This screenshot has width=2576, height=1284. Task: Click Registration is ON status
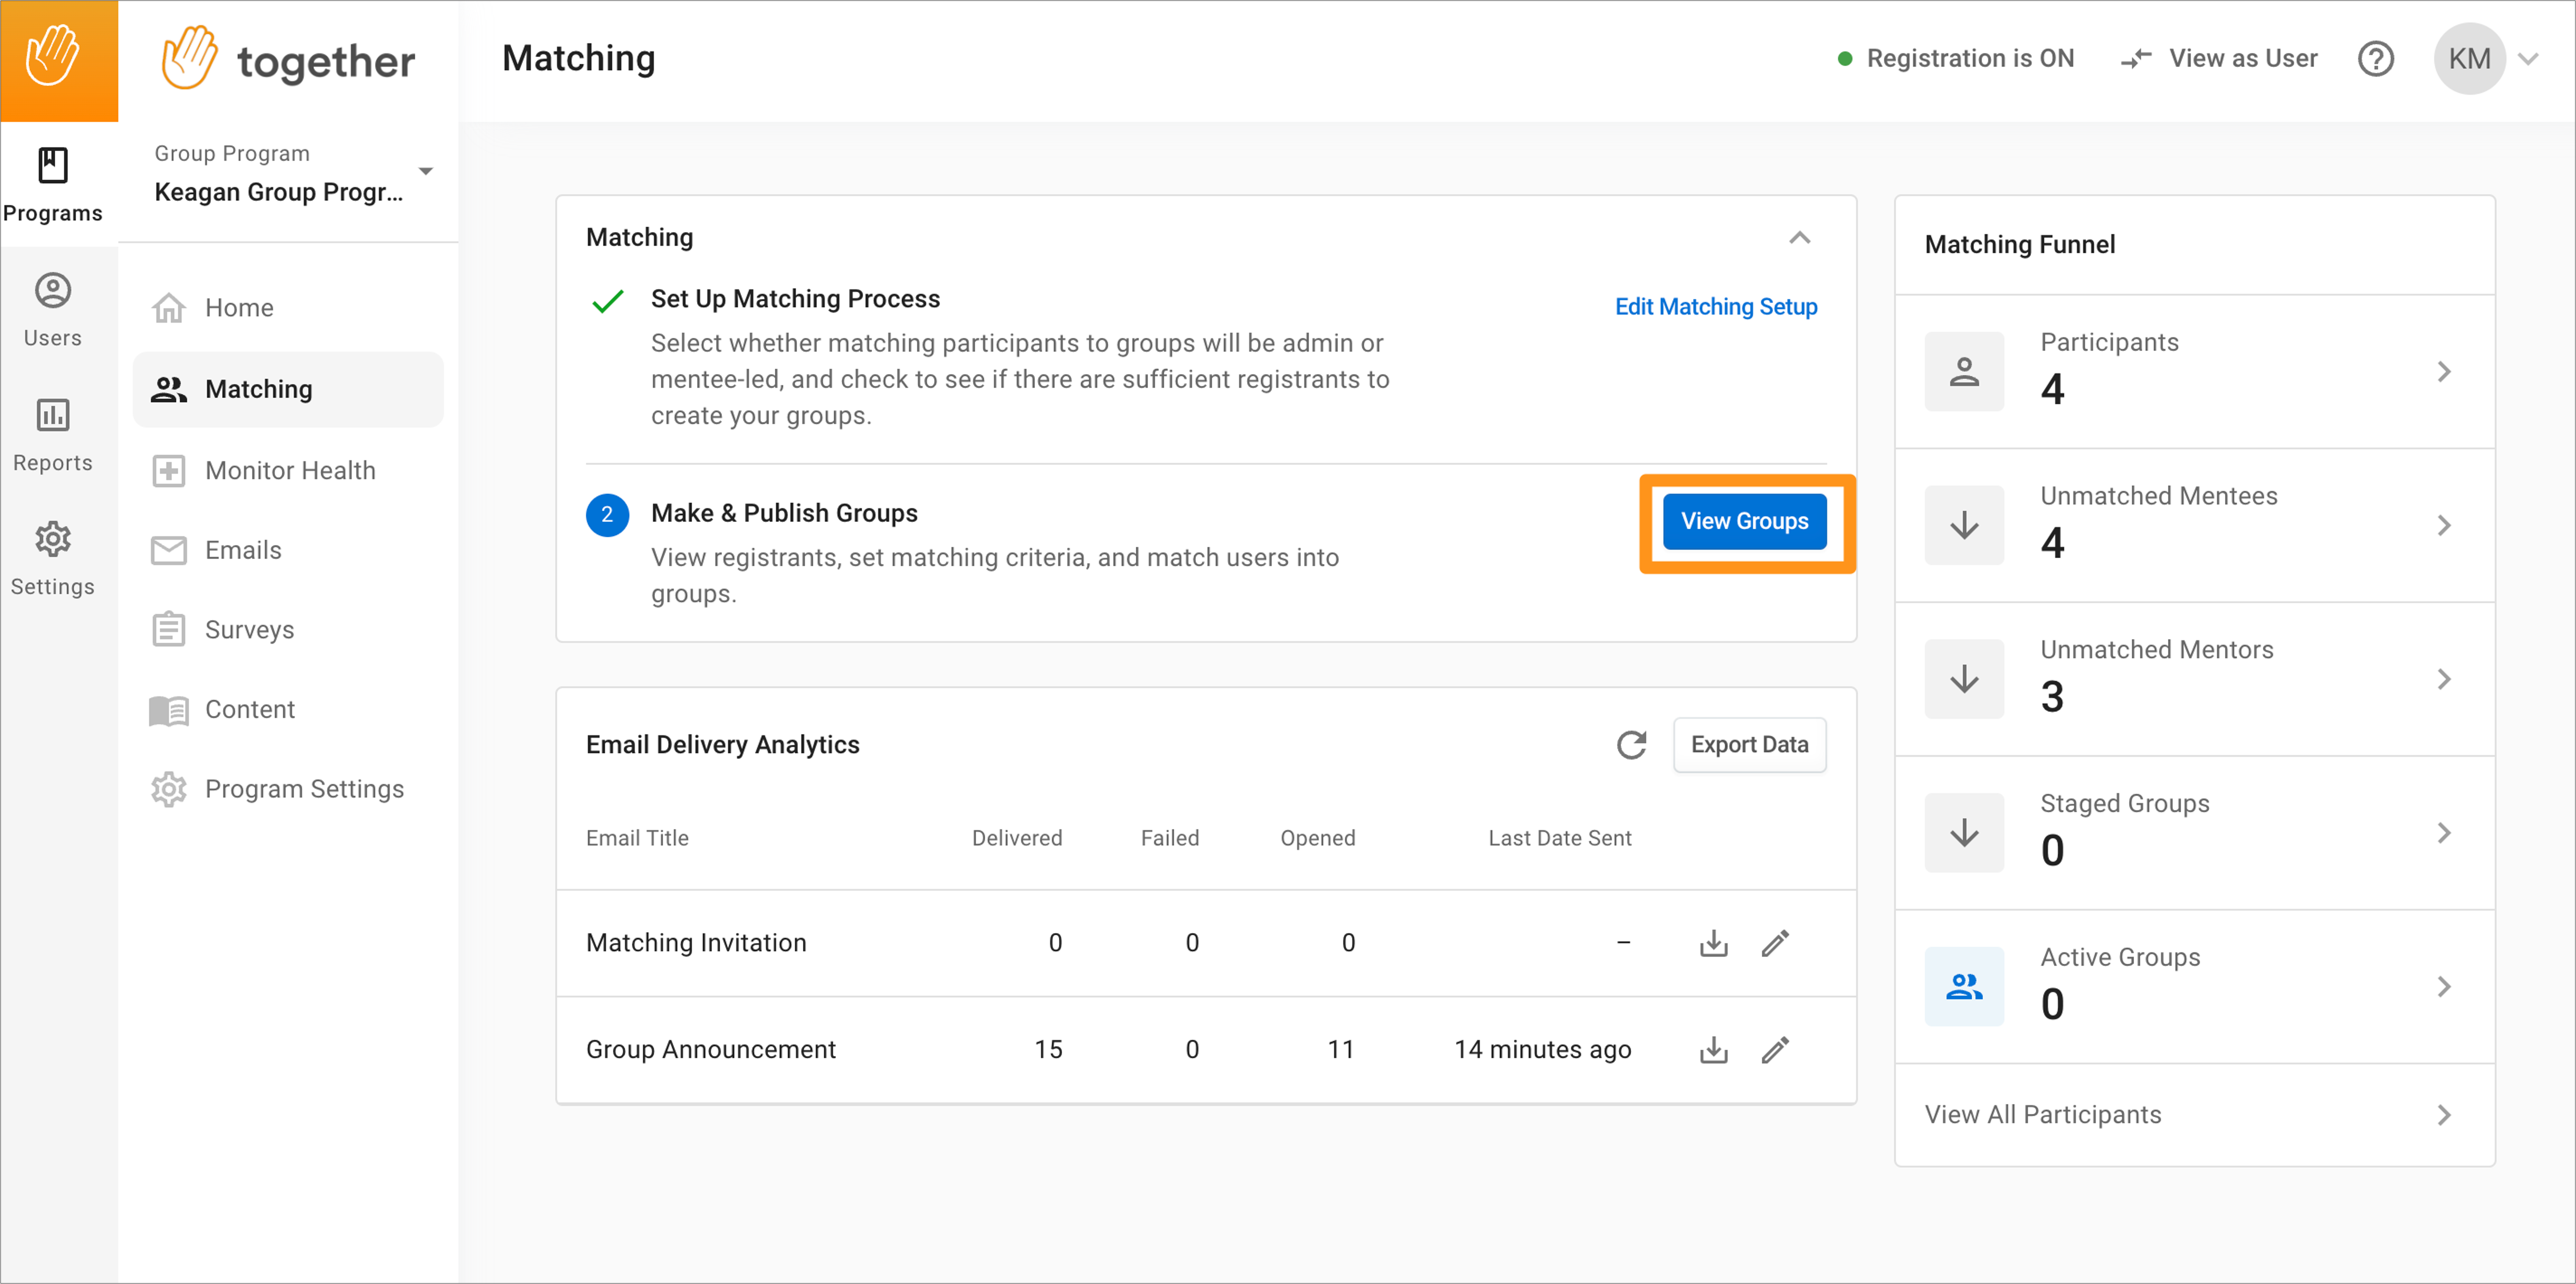tap(1956, 59)
